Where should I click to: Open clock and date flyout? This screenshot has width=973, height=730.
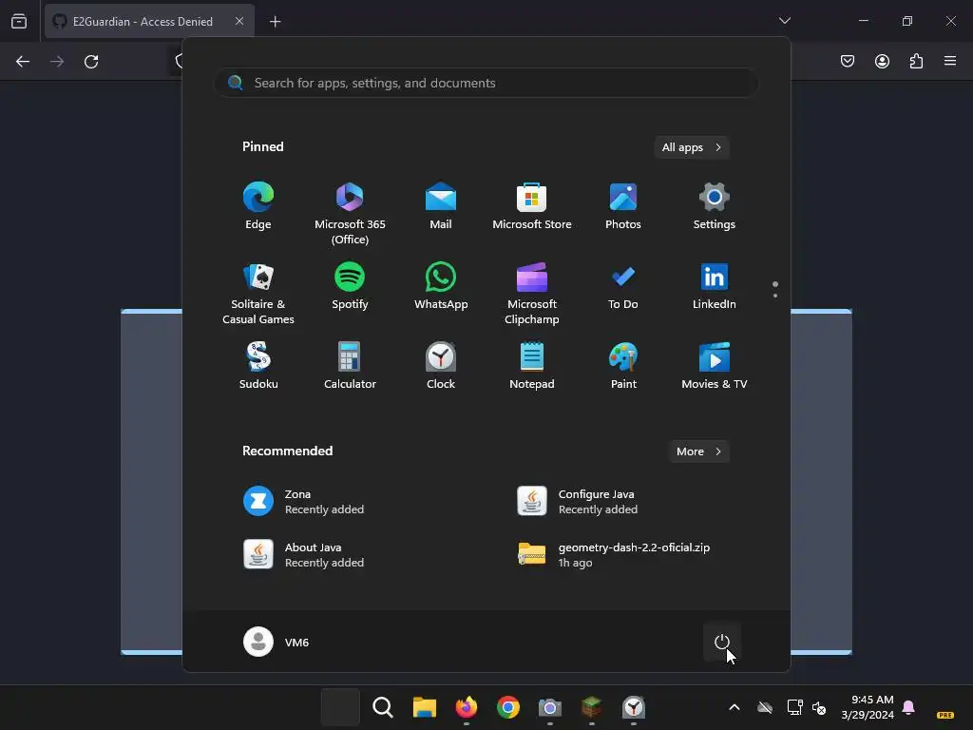click(x=868, y=707)
